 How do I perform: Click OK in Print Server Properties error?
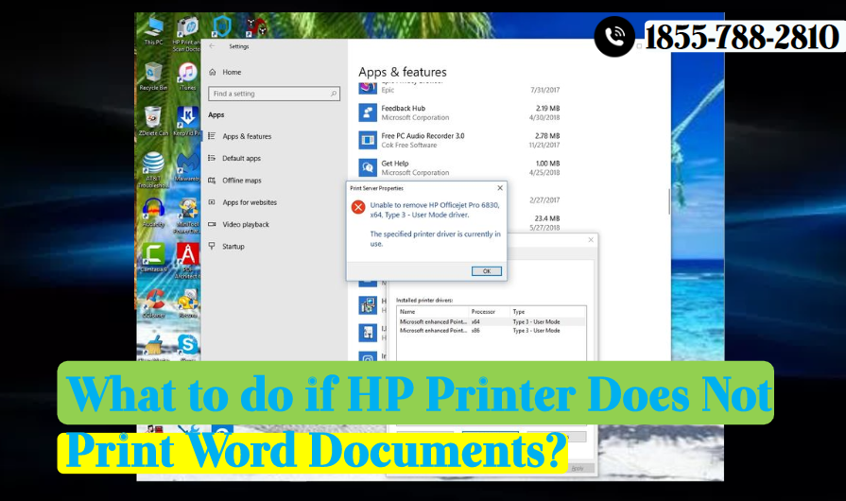(486, 271)
